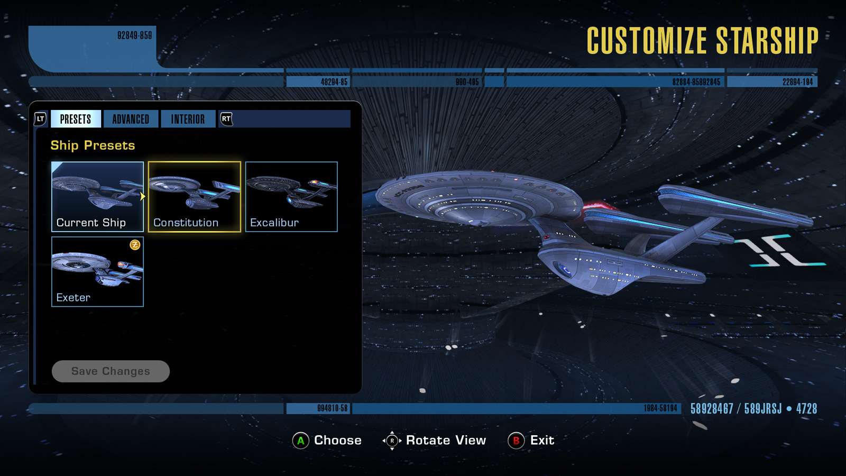This screenshot has height=476, width=846.
Task: Open the Advanced tab
Action: 131,119
